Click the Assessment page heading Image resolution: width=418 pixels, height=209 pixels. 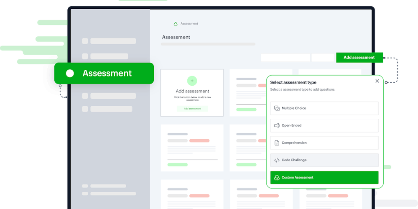tap(176, 37)
